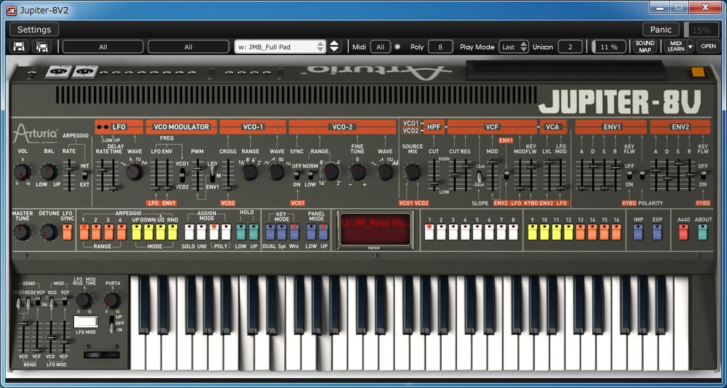The image size is (727, 388).
Task: Click the A440 tuning tone button
Action: (683, 232)
